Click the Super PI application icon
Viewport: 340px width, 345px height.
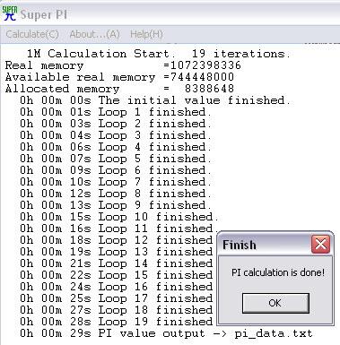pos(9,13)
